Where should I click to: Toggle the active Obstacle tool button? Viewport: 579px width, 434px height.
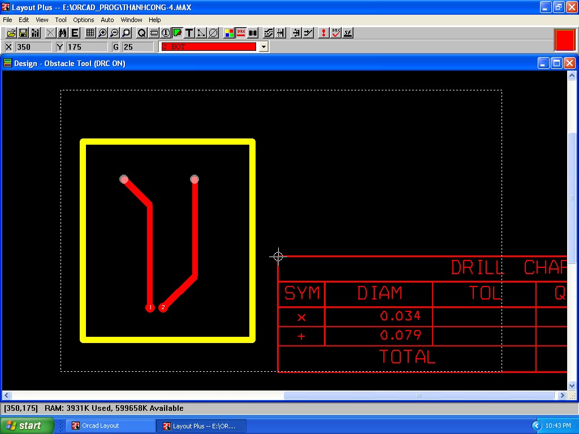pos(178,33)
